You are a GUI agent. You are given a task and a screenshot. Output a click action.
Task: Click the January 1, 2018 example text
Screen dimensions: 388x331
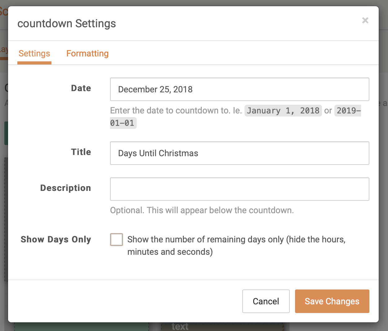283,111
